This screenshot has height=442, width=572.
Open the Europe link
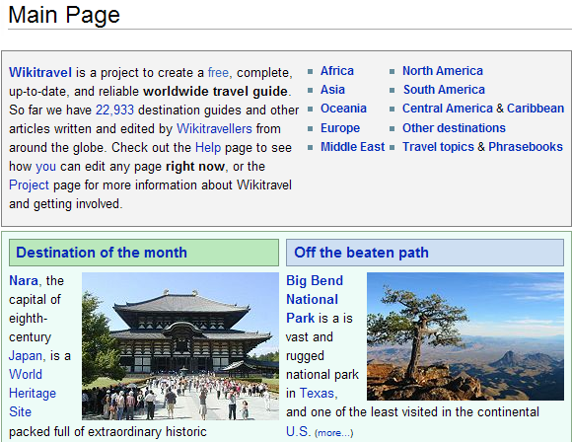click(x=340, y=128)
